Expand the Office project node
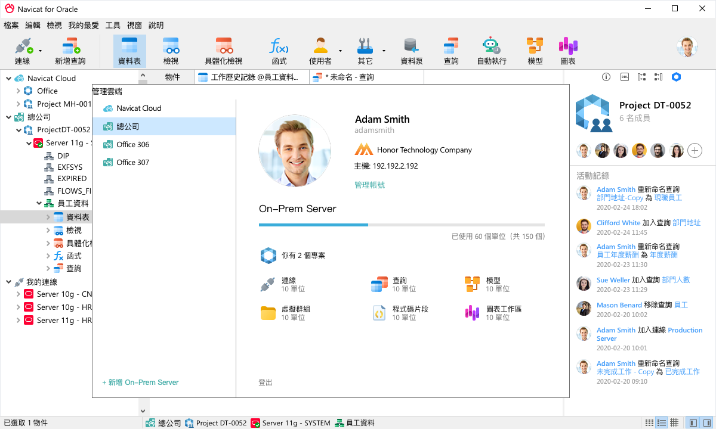Viewport: 716px width, 429px height. 18,91
